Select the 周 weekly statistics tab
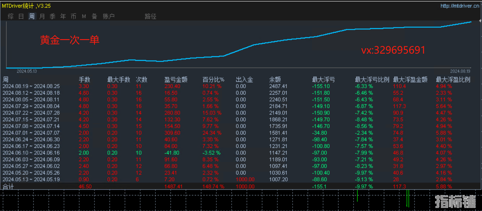This screenshot has width=482, height=211. (32, 16)
